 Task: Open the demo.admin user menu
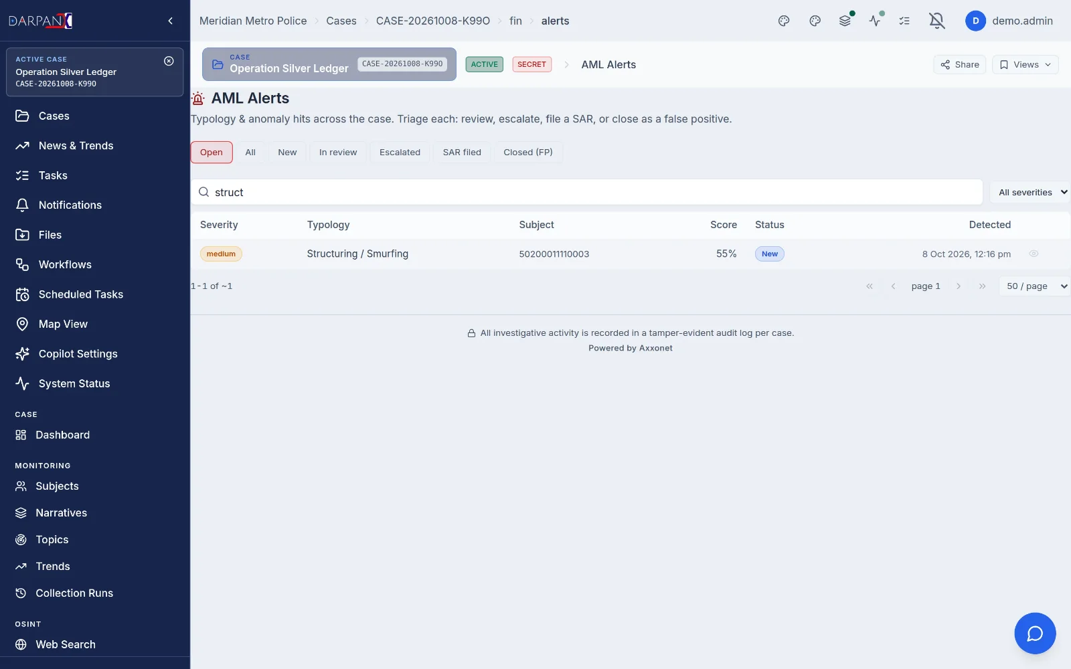point(1009,21)
